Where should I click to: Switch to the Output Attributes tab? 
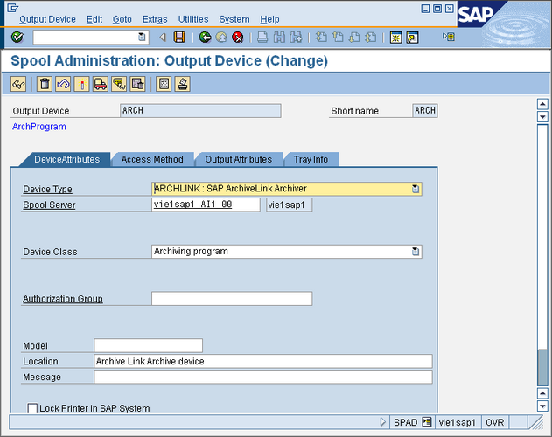pos(238,159)
